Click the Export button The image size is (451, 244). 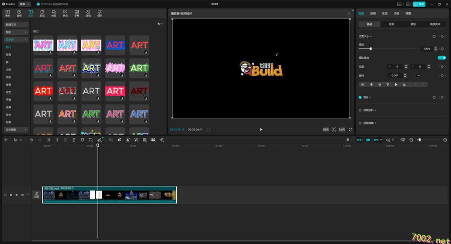(419, 4)
